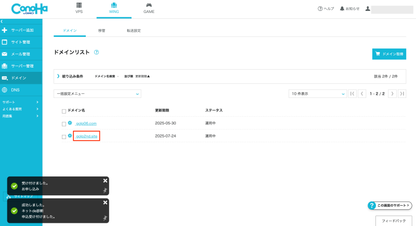Click the ドメイン取得 button
This screenshot has height=226, width=416.
tap(389, 54)
